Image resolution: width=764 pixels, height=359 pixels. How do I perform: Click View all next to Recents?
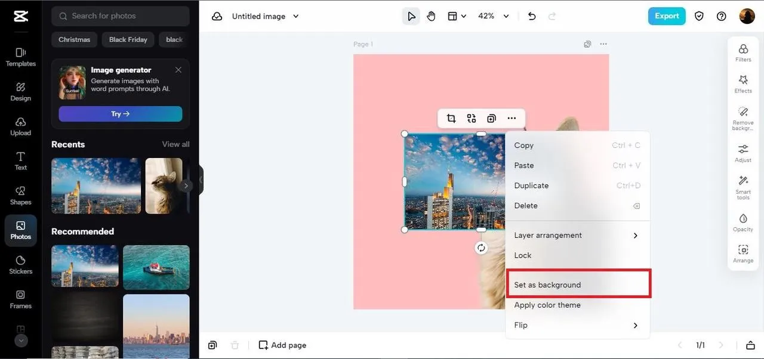(x=175, y=144)
